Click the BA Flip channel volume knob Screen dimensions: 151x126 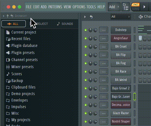95,55
